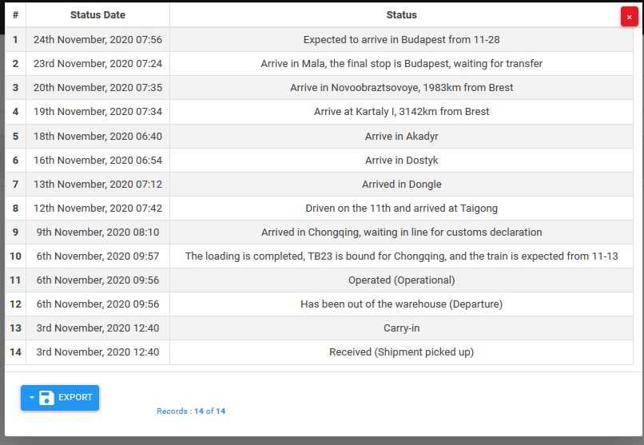644x445 pixels.
Task: Select the Taigong arrival status row
Action: [x=401, y=209]
